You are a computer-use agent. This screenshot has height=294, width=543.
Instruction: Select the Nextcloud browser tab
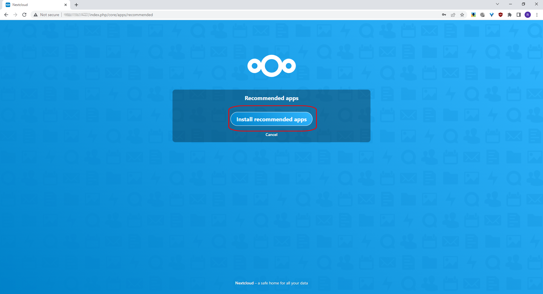tap(34, 5)
